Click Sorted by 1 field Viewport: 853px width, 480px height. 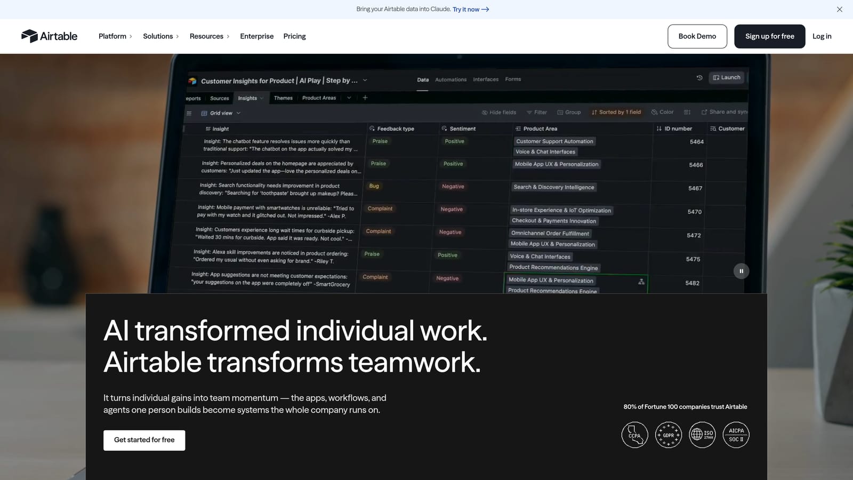click(x=616, y=112)
